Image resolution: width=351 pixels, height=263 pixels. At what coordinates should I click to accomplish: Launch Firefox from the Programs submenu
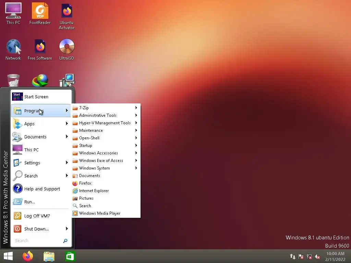106,184
